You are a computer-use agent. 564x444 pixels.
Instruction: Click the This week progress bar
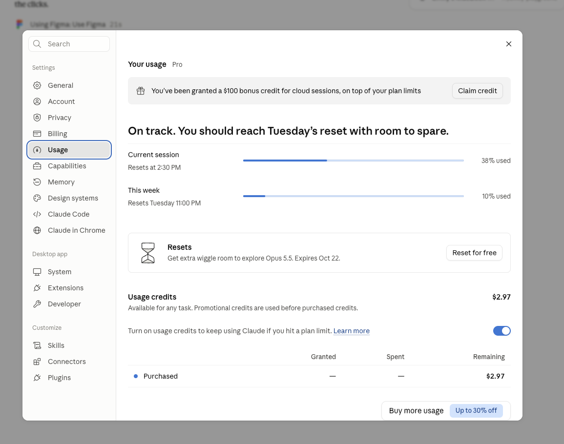pyautogui.click(x=353, y=196)
